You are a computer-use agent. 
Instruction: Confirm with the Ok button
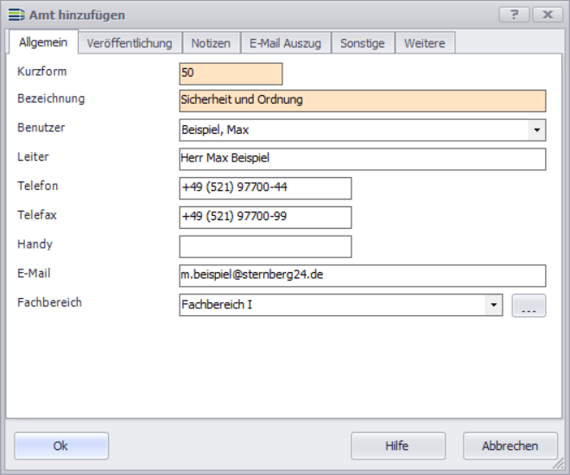(61, 446)
